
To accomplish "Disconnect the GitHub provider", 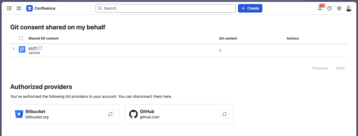I will (x=225, y=114).
